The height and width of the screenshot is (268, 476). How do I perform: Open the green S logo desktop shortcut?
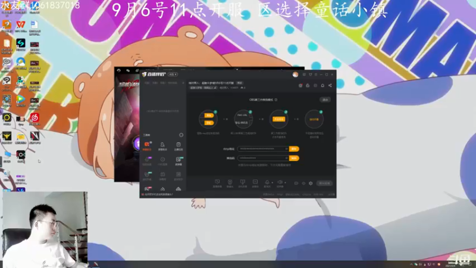click(21, 44)
